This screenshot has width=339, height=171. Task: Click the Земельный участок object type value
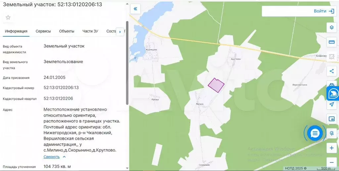point(64,46)
